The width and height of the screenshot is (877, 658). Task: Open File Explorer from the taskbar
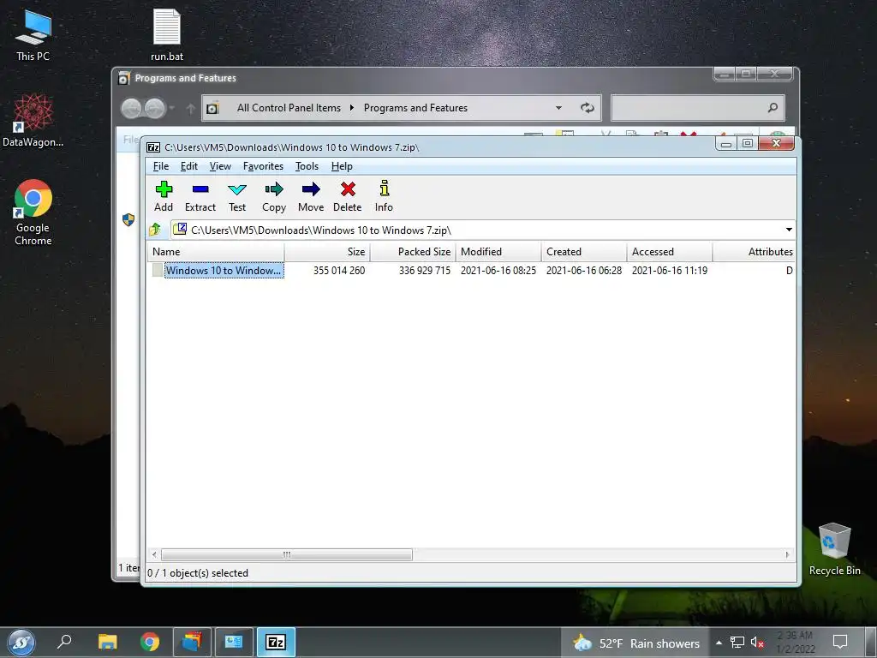coord(107,642)
